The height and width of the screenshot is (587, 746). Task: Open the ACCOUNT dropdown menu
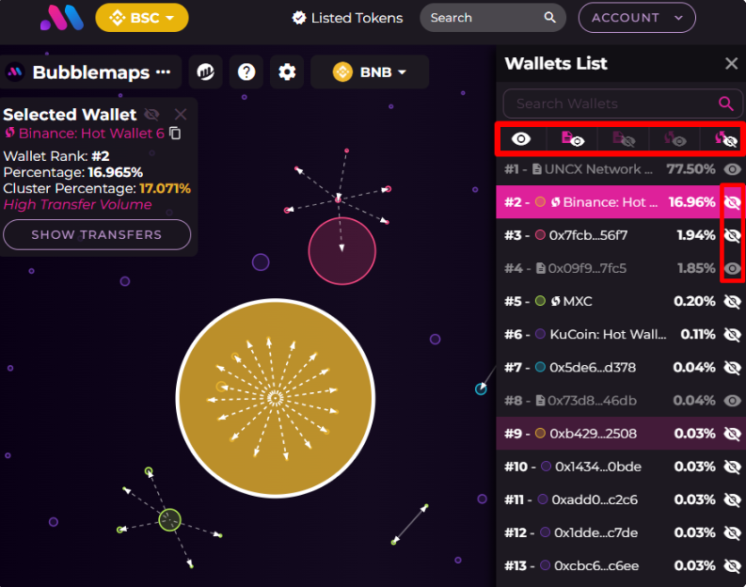637,18
